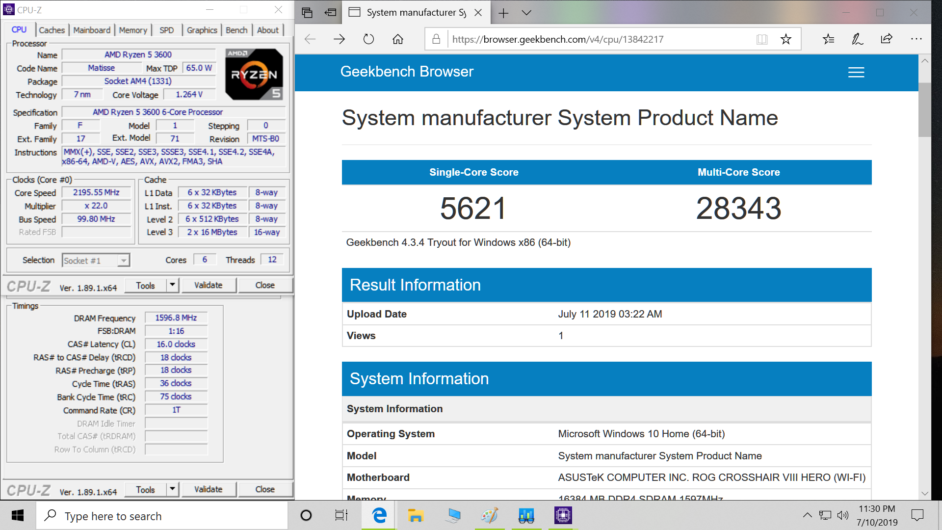Click the set tabs aside icon

331,13
